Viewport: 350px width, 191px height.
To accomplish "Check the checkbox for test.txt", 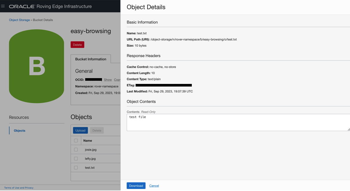I will 76,167.
